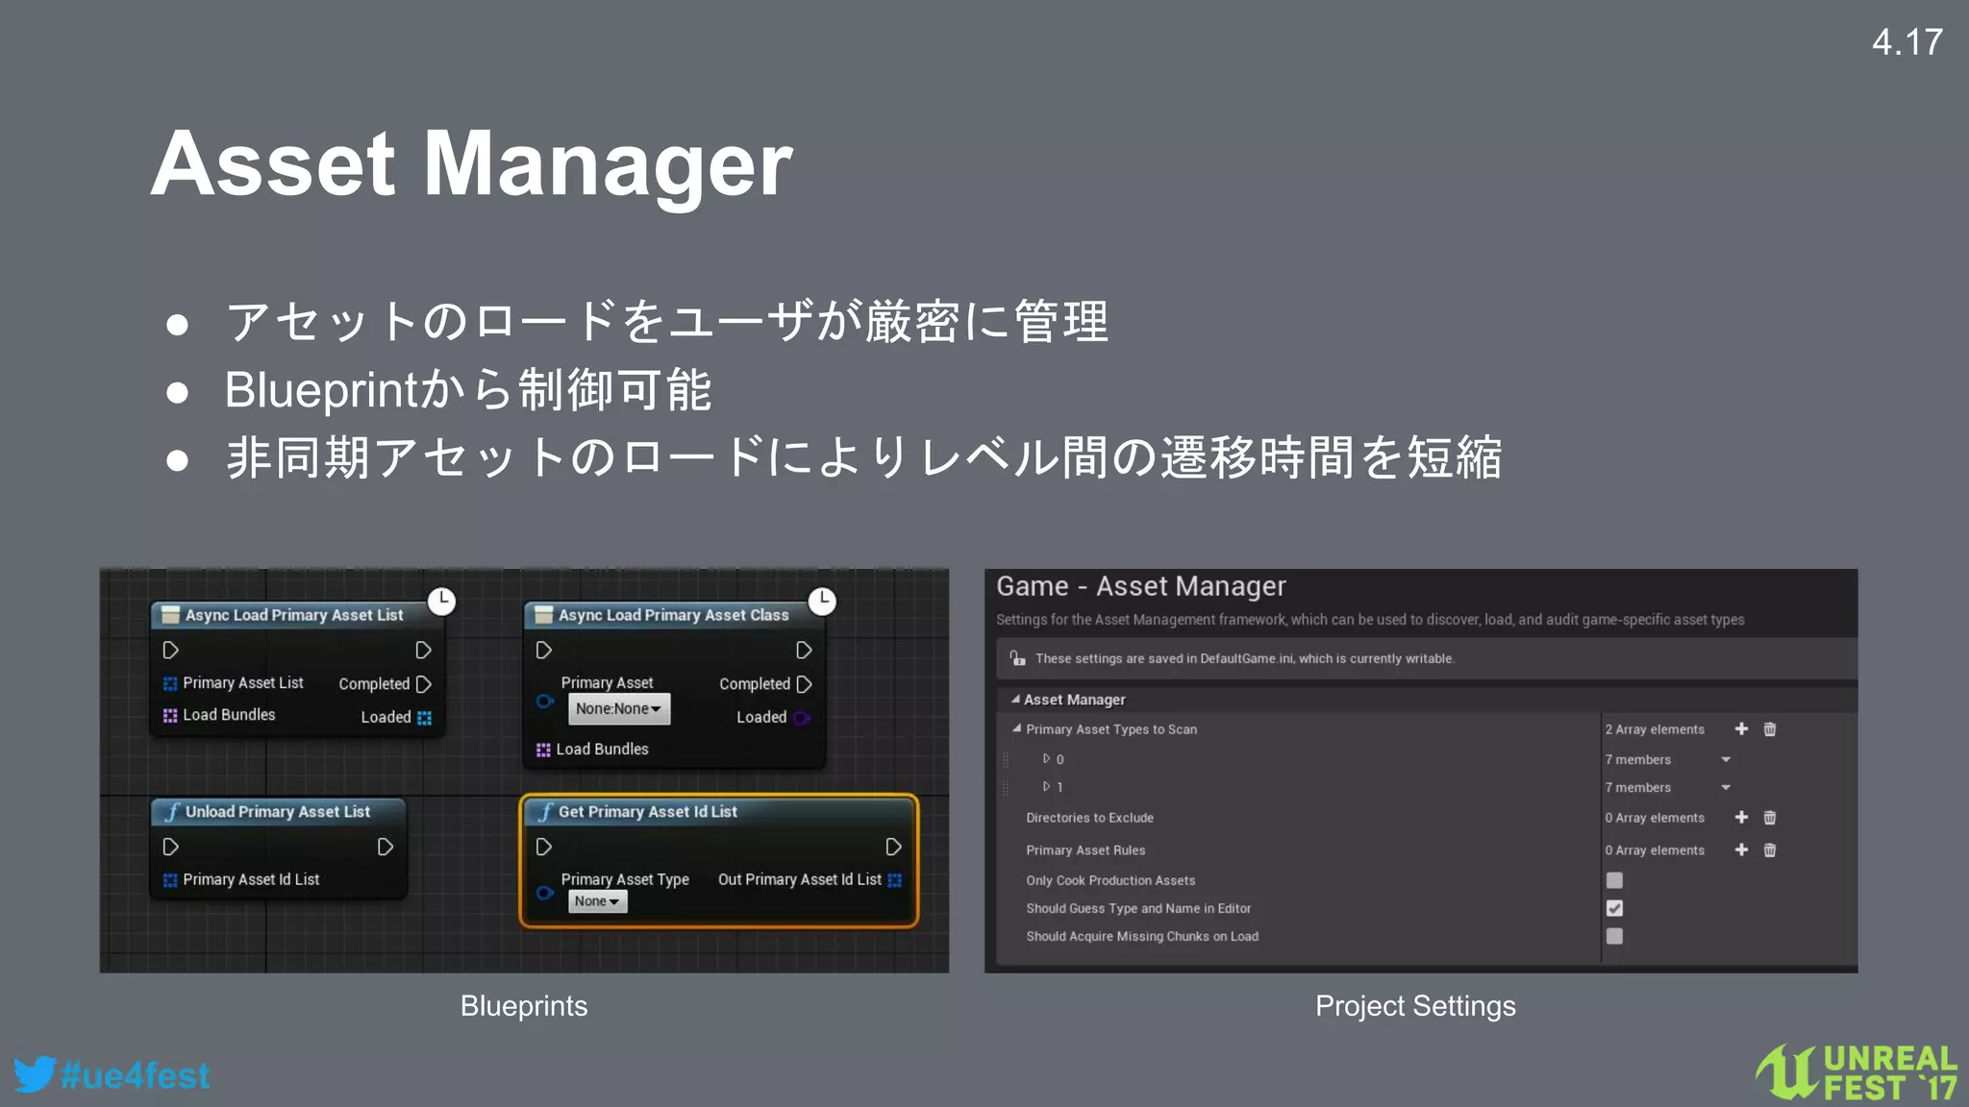Click output exec pin of Async Load Primary Asset Class
The width and height of the screenshot is (1969, 1107).
coord(805,651)
